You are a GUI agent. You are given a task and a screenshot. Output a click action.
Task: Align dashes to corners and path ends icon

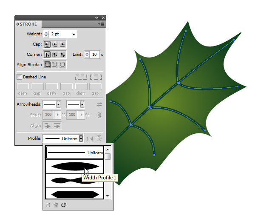96,77
